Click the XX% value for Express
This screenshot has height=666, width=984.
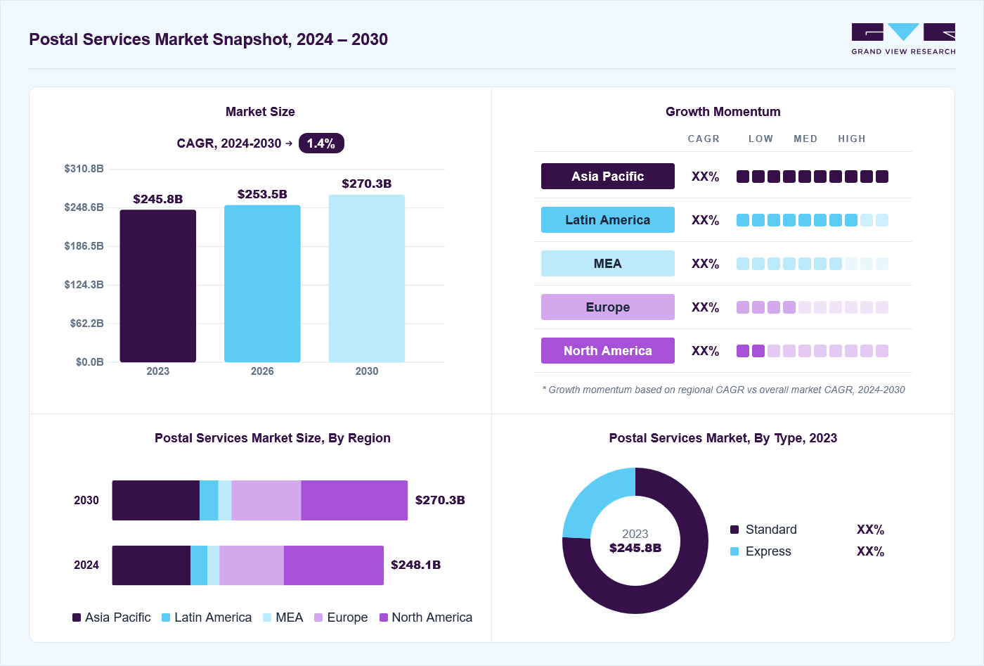point(871,551)
